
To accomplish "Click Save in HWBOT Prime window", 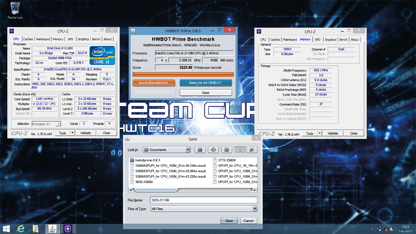I will (206, 93).
